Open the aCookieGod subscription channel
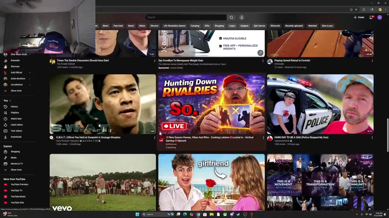Viewport: 389px width, 218px height. click(17, 84)
